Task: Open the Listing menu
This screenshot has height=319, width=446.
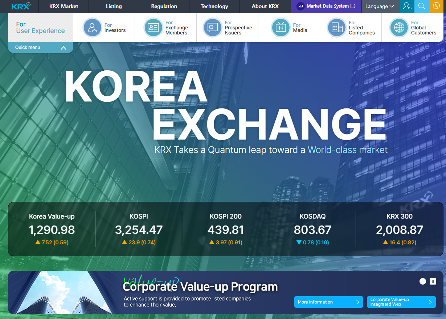Action: tap(114, 6)
